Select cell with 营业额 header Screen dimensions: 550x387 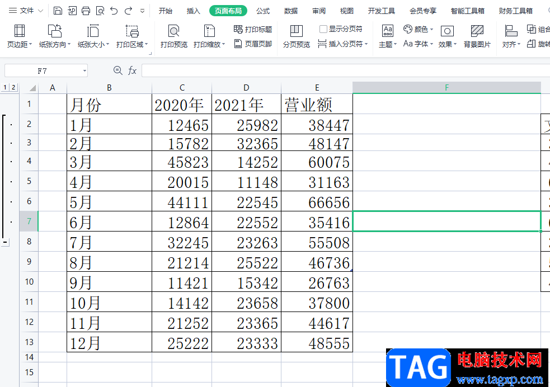[x=317, y=104]
